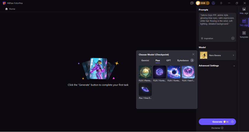Switch to the Bytedance model tab
249x132 pixels.
(183, 60)
